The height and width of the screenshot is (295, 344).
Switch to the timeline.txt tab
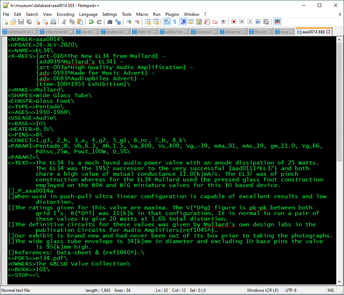pos(115,32)
